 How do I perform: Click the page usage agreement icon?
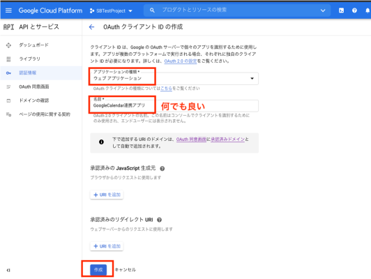point(8,114)
